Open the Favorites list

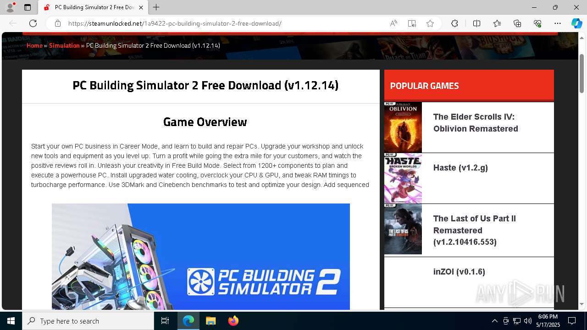pos(497,23)
